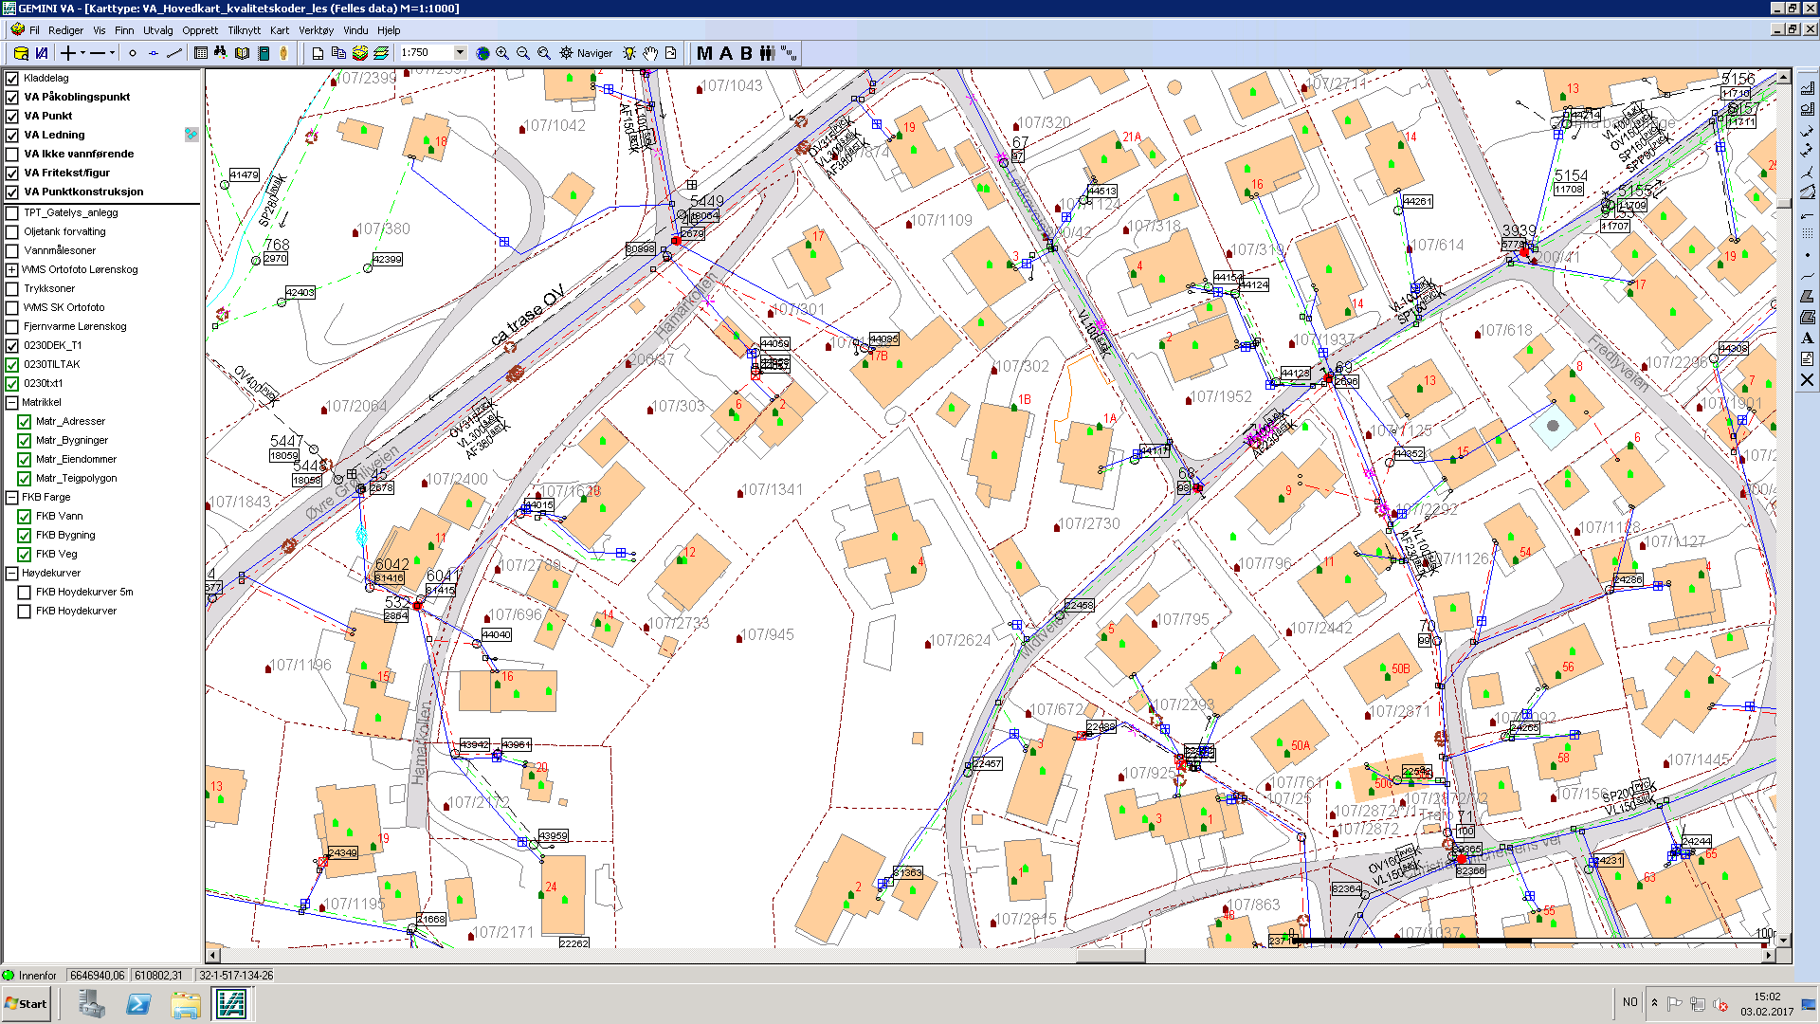Click the note document icon in right toolbar
Image resolution: width=1820 pixels, height=1024 pixels.
pos(1807,359)
